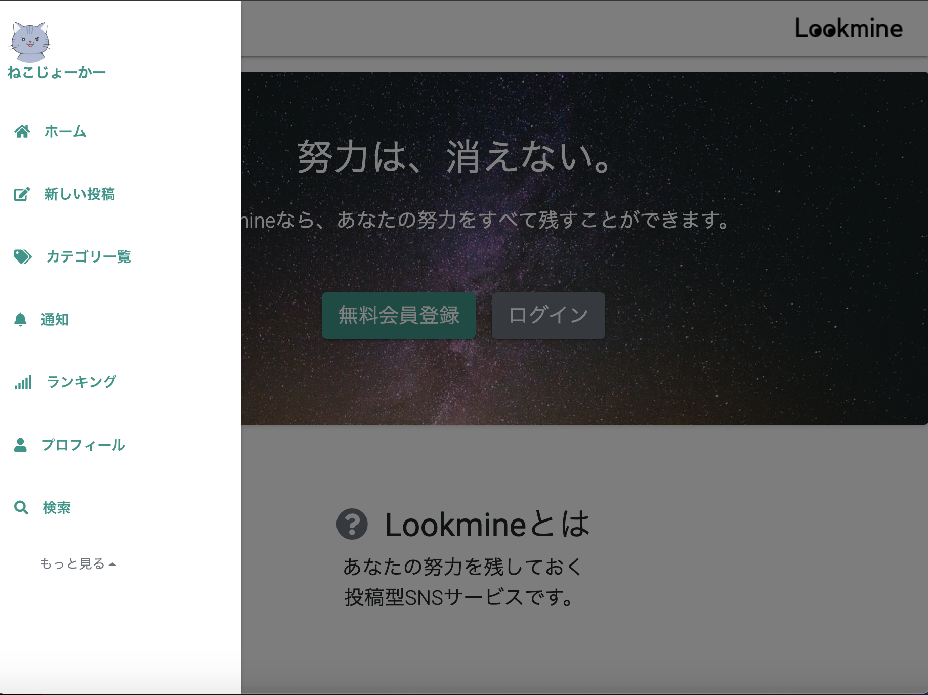Click text 投稿型SNSサービスです。
Viewport: 928px width, 695px height.
click(459, 598)
